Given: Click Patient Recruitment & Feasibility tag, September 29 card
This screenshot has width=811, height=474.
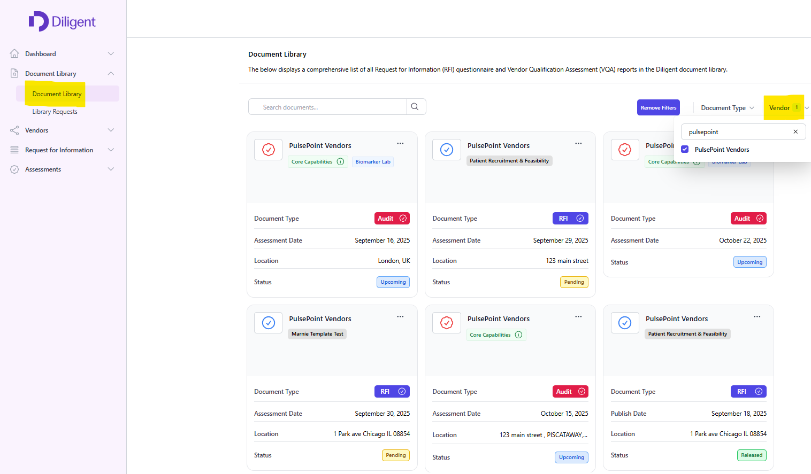Looking at the screenshot, I should pyautogui.click(x=509, y=160).
